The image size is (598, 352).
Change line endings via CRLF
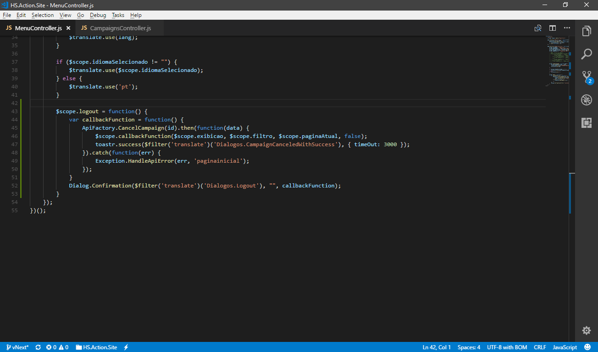tap(540, 347)
